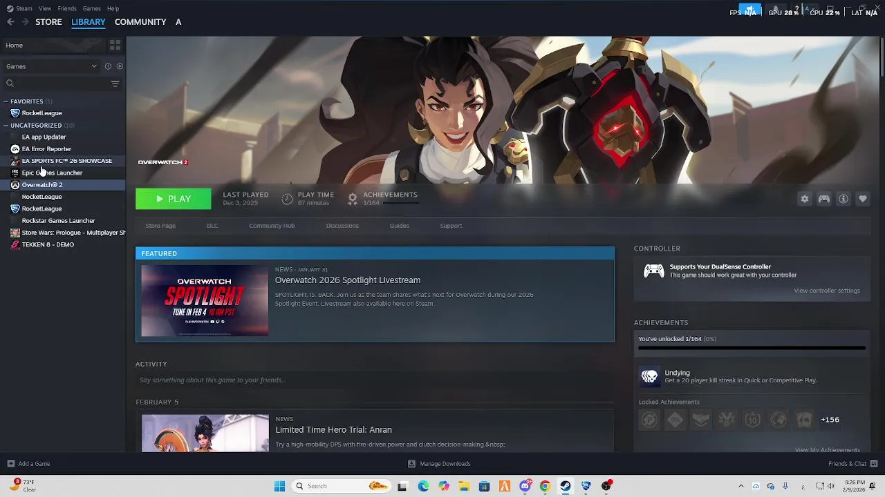Click the Spotlight livestream thumbnail

click(x=205, y=301)
